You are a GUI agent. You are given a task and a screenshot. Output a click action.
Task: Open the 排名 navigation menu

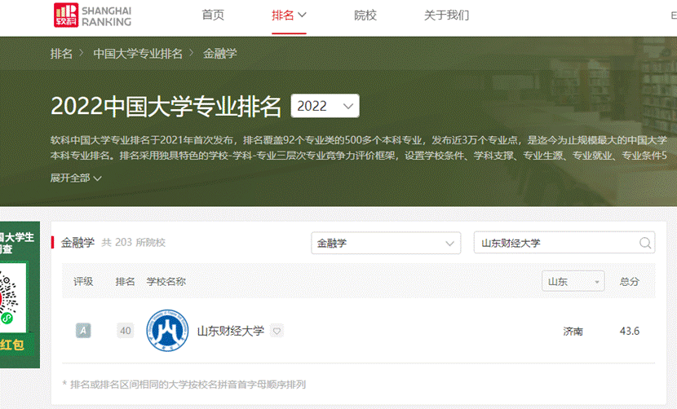click(x=289, y=15)
